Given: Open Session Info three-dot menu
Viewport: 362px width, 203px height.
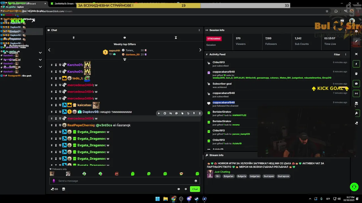Looking at the screenshot, I should click(346, 30).
